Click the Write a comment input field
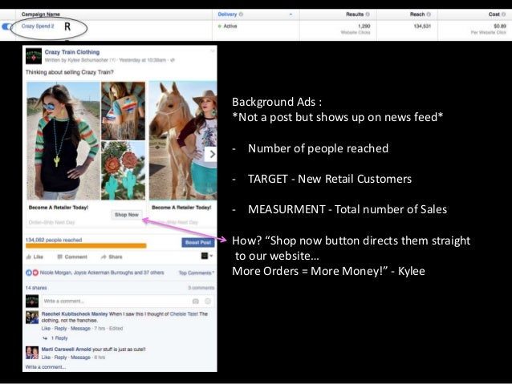Screen dimensions: 512x384 (116, 301)
